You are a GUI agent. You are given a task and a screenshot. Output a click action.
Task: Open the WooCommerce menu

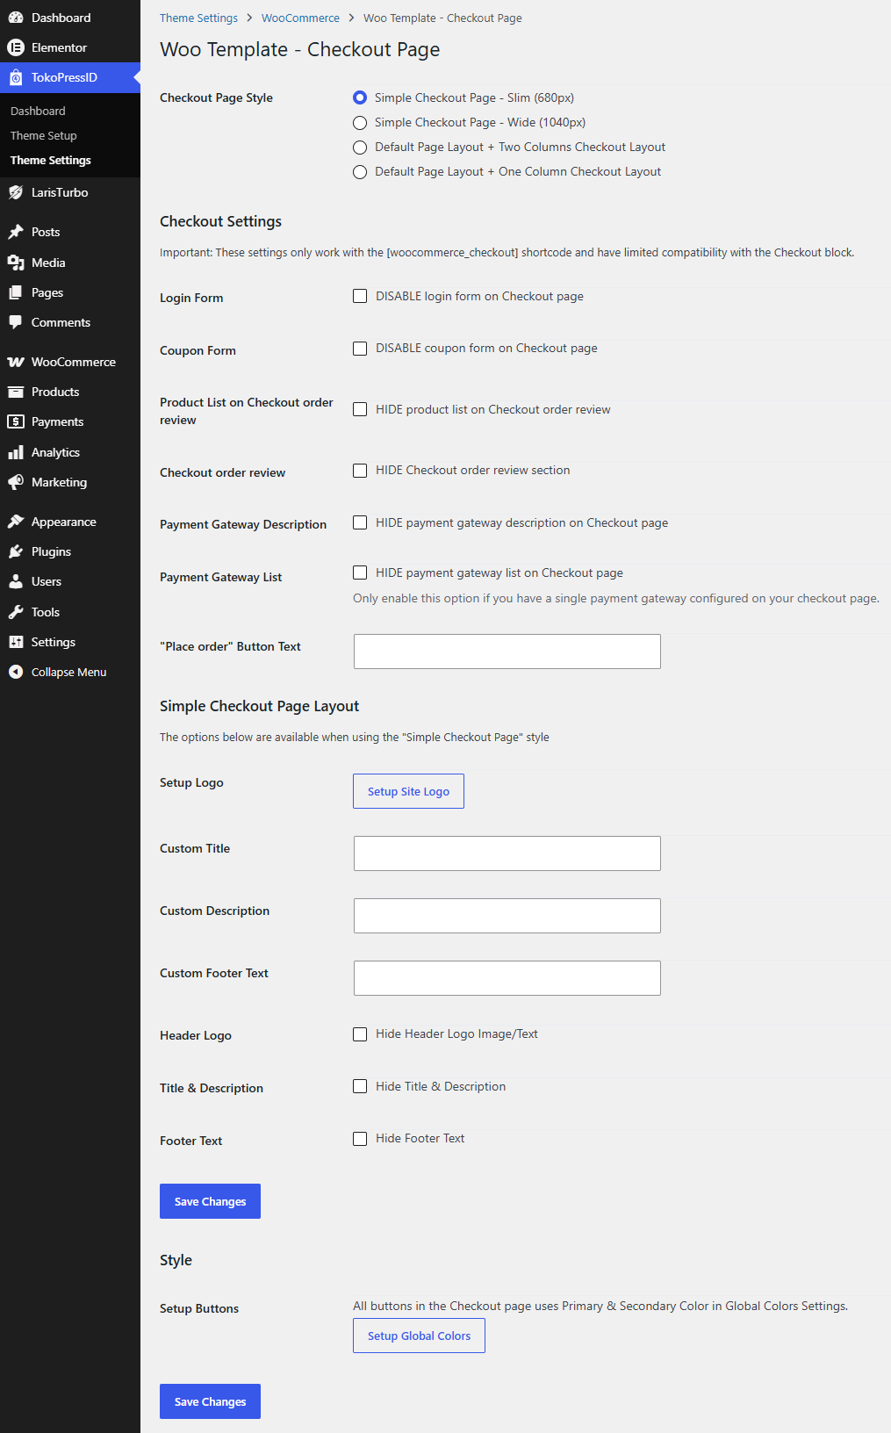click(70, 362)
